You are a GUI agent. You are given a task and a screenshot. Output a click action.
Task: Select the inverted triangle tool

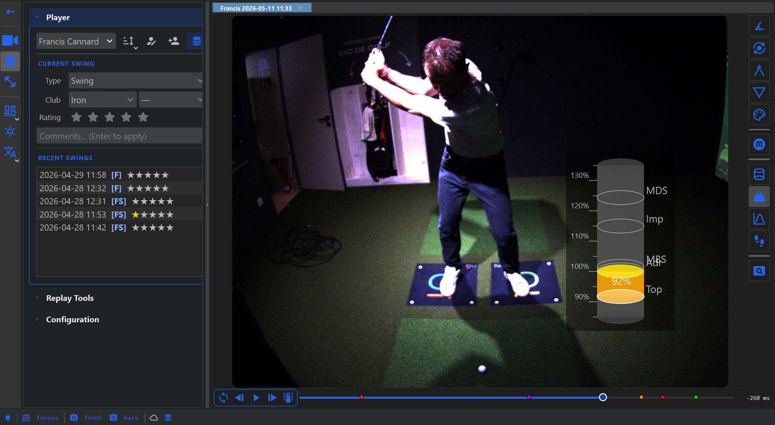(759, 93)
